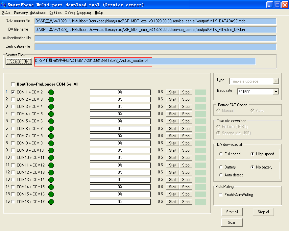Click progress bar of COM 6 + COM 7 row
Viewport: 289px width, 231px height.
click(120, 129)
